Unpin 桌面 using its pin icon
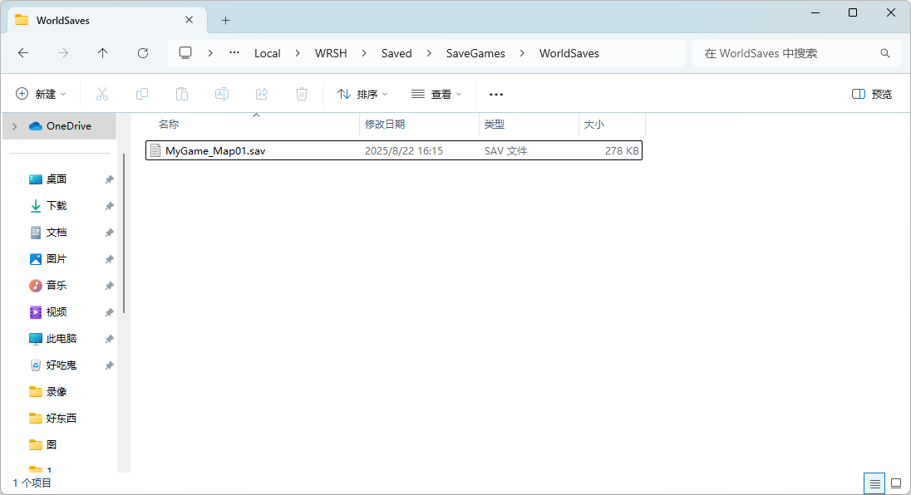The height and width of the screenshot is (495, 911). 109,180
